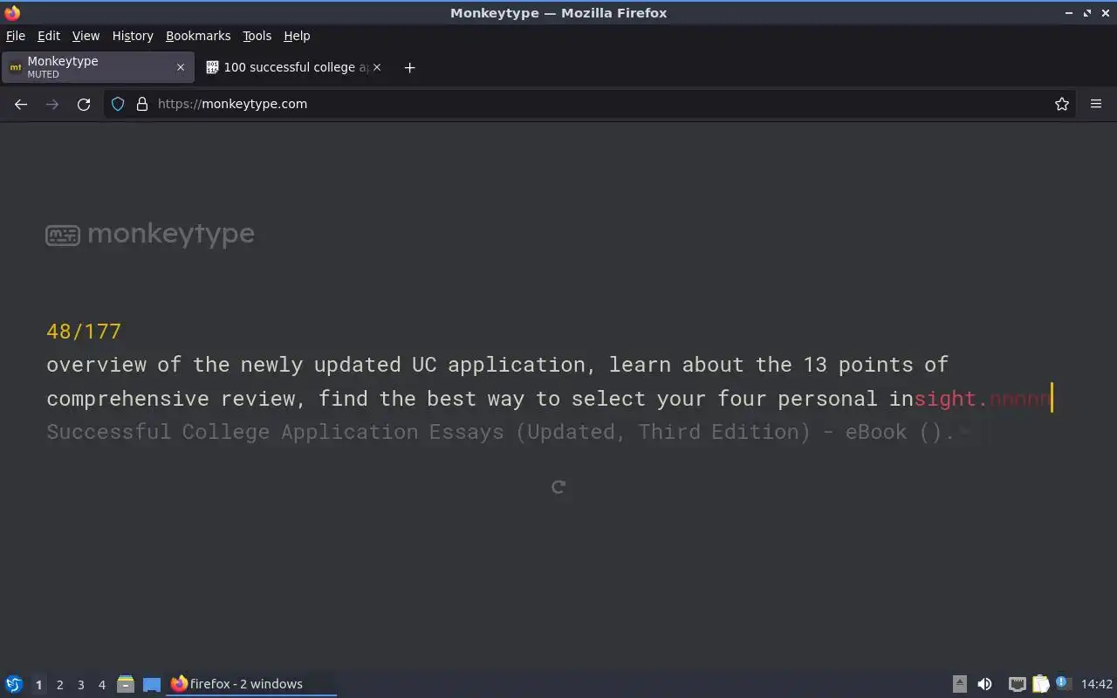The width and height of the screenshot is (1117, 698).
Task: Bookmark this page with the star icon
Action: (1062, 104)
